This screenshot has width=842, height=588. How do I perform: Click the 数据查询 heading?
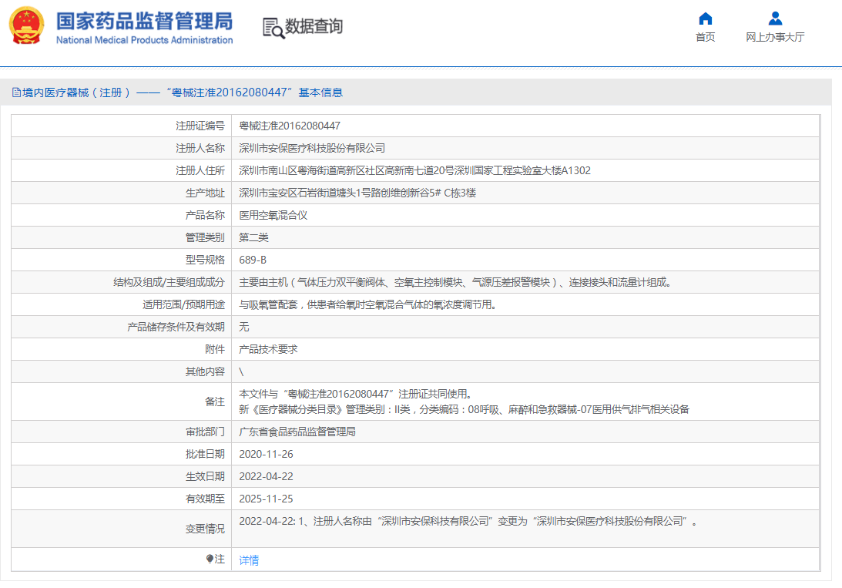(314, 26)
